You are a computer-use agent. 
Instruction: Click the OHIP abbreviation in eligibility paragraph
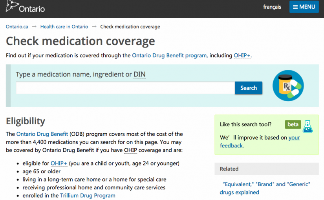click(x=130, y=150)
